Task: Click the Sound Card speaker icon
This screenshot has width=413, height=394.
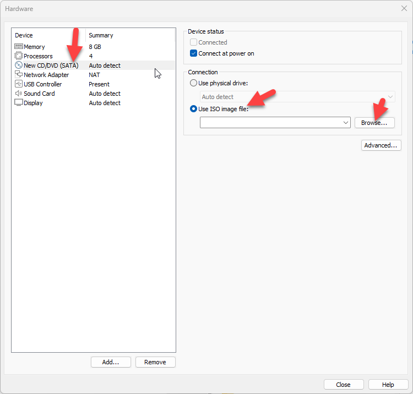Action: 19,94
